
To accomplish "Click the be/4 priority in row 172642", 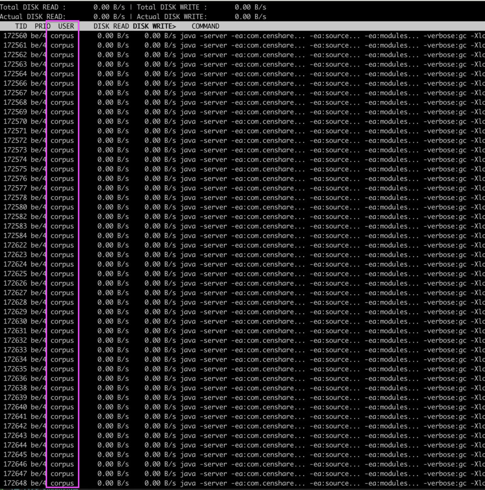I will [38, 426].
